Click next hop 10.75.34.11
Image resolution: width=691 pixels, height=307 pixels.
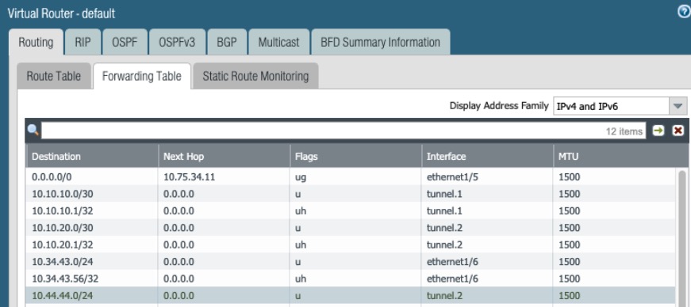(190, 177)
